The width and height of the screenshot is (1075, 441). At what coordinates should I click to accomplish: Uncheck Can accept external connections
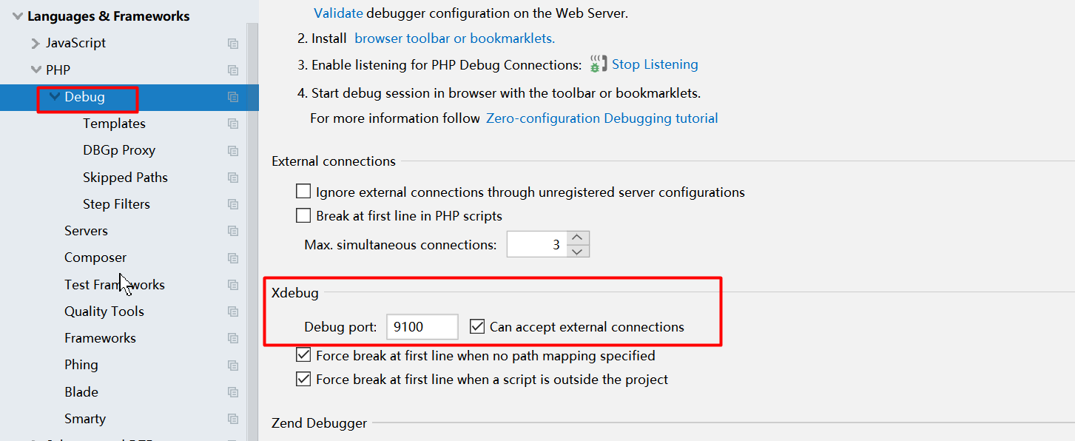(x=477, y=326)
